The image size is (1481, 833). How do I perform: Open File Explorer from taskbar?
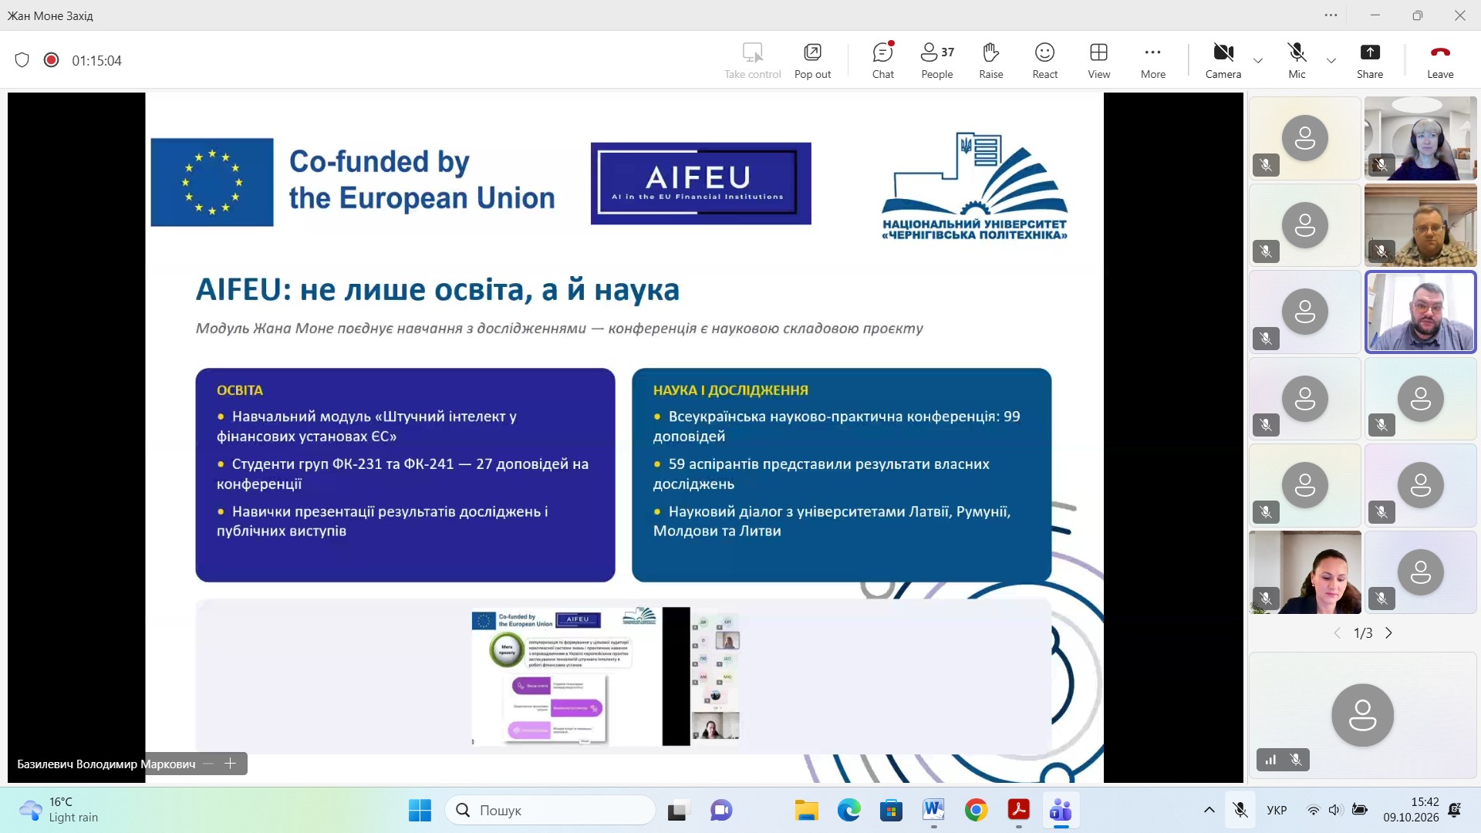click(x=807, y=810)
